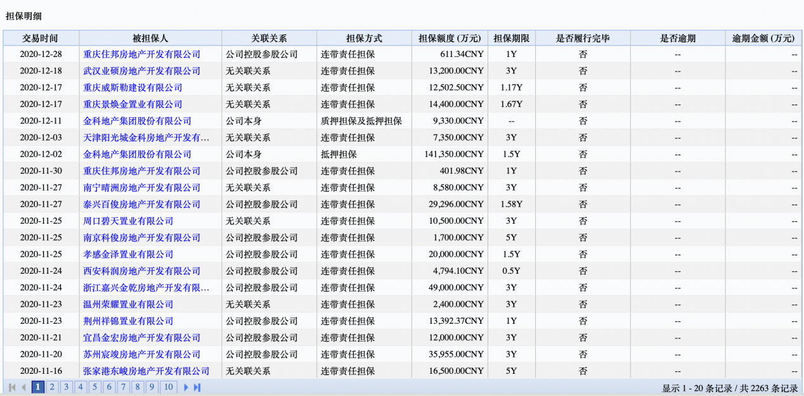Open 天津阳光城金科房地产开发有 link

(146, 137)
